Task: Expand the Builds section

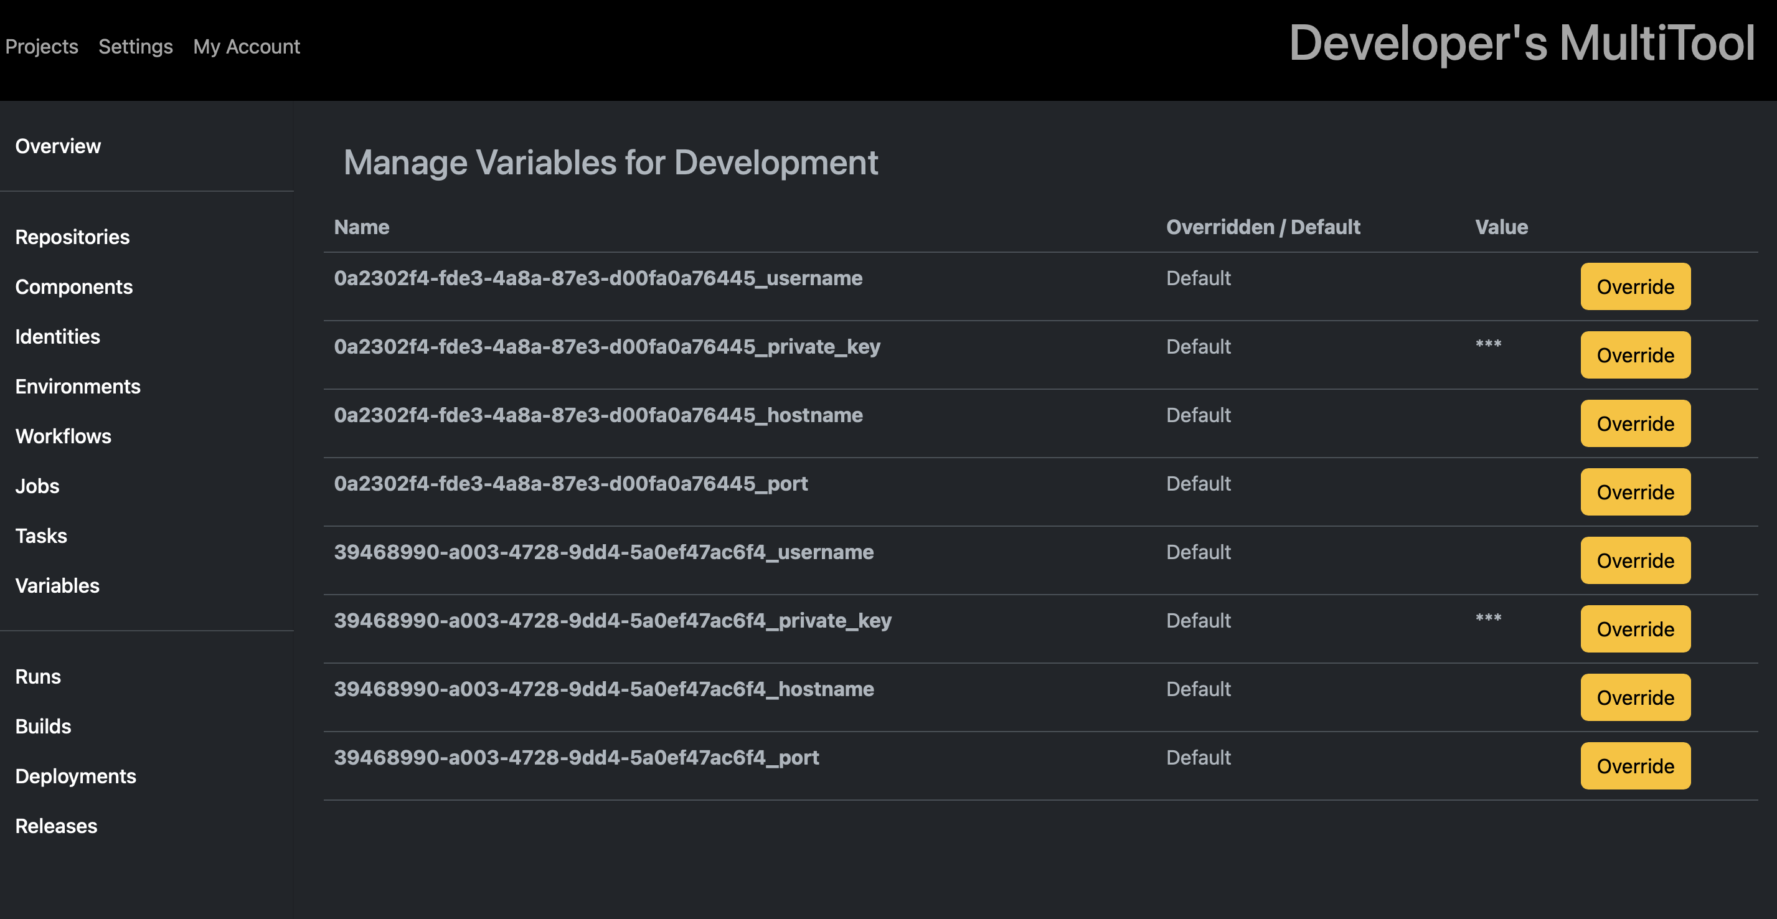Action: (44, 725)
